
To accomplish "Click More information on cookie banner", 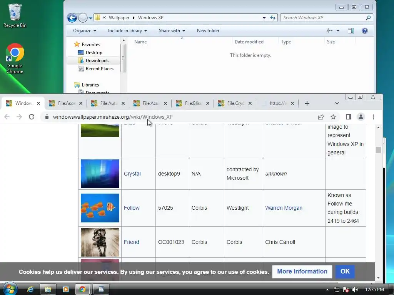I will (x=302, y=272).
